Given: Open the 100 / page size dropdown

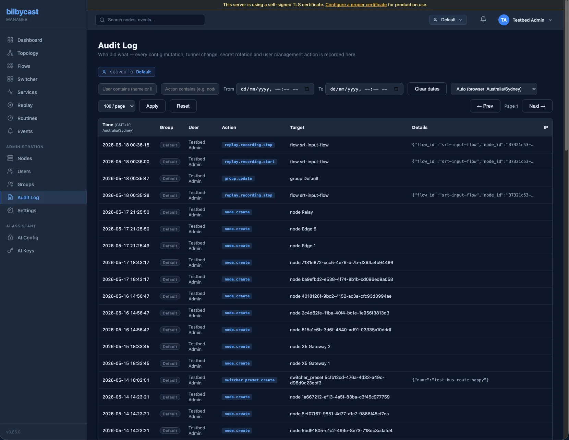Looking at the screenshot, I should pyautogui.click(x=117, y=106).
